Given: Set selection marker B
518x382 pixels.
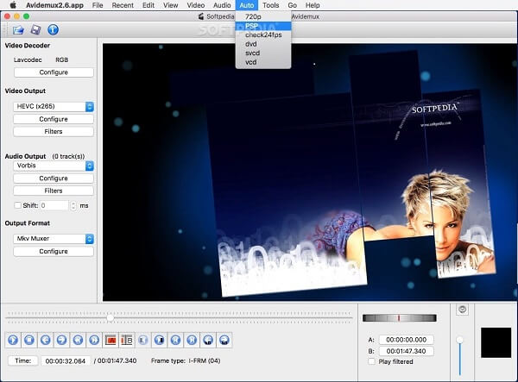Looking at the screenshot, I should tap(126, 341).
